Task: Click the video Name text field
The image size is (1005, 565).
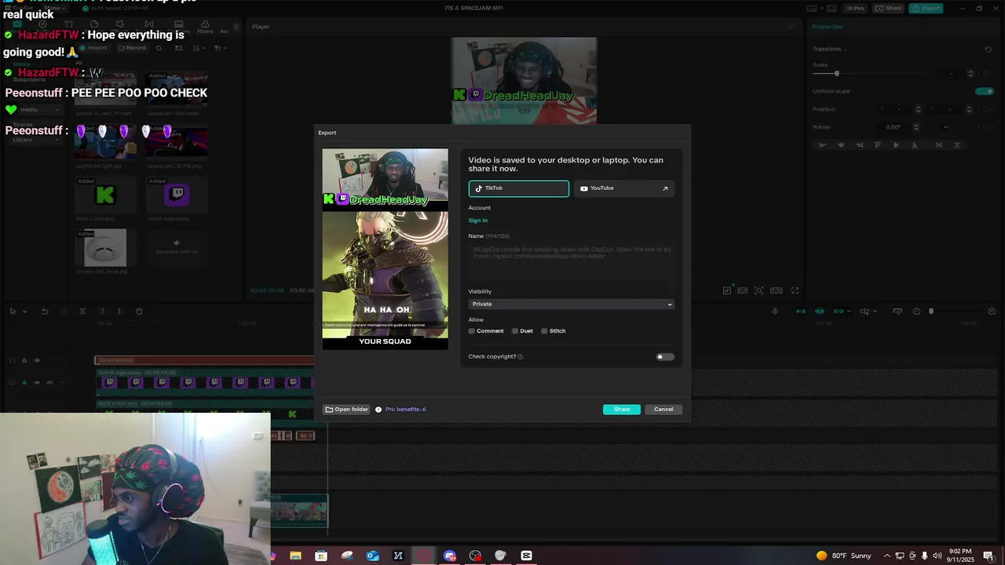Action: click(572, 261)
